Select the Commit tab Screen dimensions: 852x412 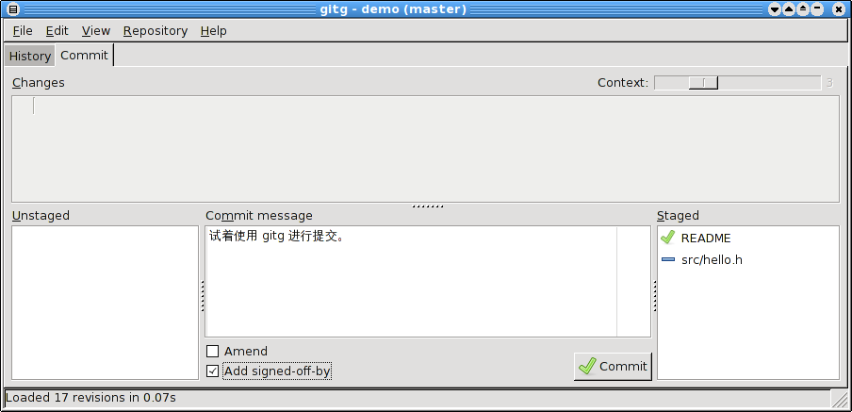84,55
